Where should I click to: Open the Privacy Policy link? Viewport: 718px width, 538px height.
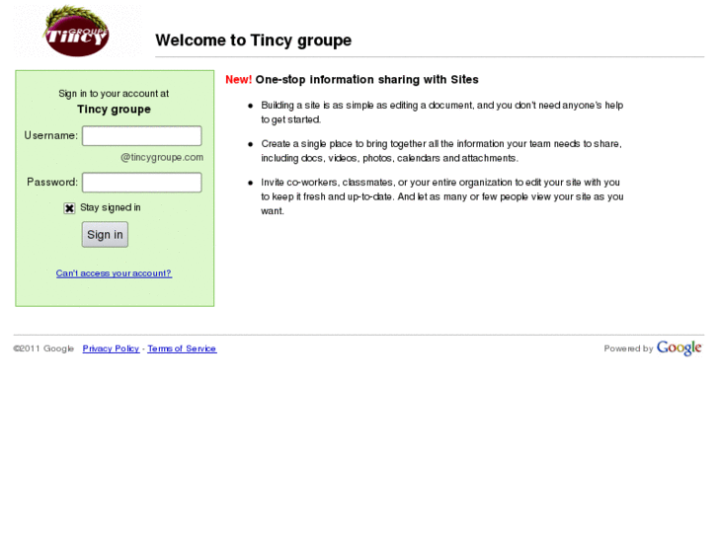(111, 348)
